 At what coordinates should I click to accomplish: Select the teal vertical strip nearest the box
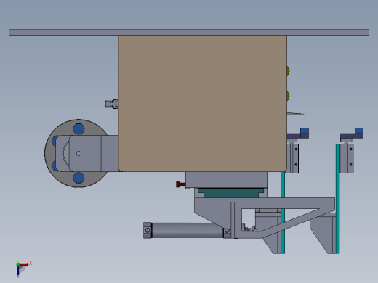click(x=283, y=213)
